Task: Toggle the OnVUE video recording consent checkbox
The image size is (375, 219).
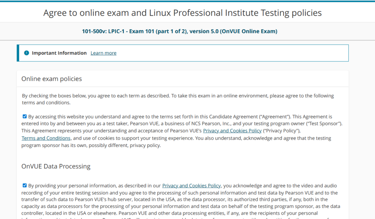Action: tap(25, 185)
